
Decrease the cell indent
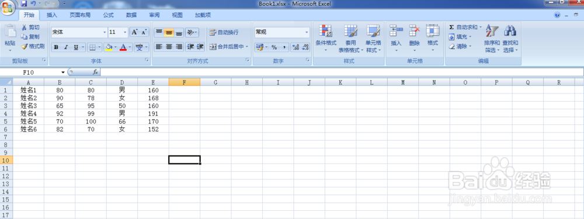pyautogui.click(x=191, y=47)
